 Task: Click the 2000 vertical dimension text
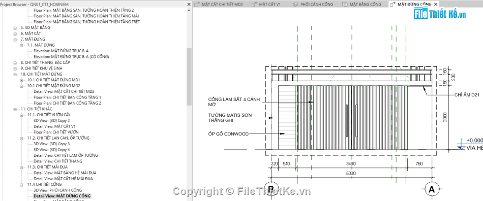445,117
